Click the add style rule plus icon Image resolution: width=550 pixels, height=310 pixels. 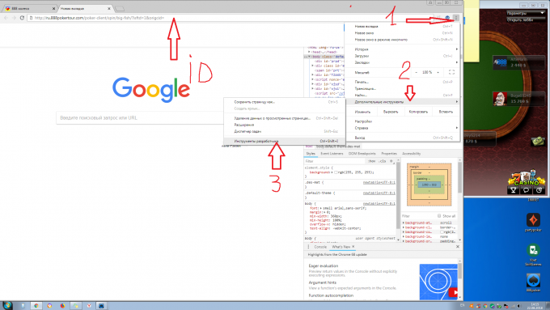(391, 161)
